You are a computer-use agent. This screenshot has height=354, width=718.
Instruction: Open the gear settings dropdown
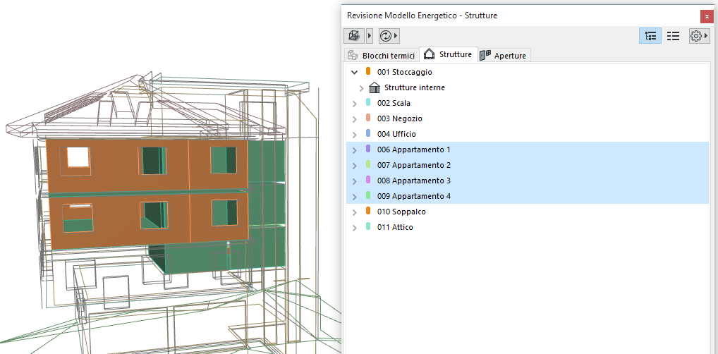tap(699, 36)
